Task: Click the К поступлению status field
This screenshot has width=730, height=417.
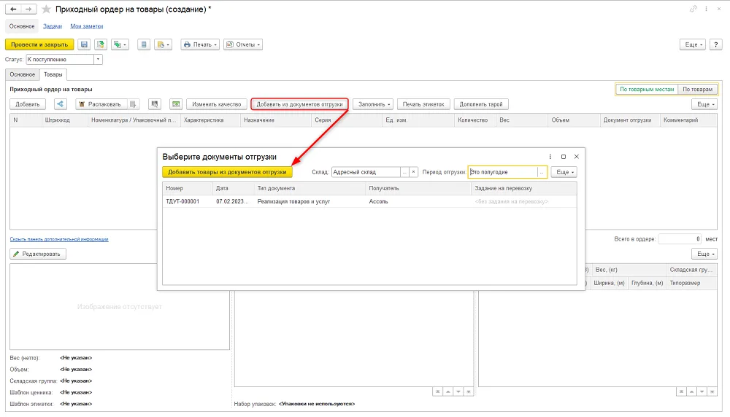Action: pos(60,60)
